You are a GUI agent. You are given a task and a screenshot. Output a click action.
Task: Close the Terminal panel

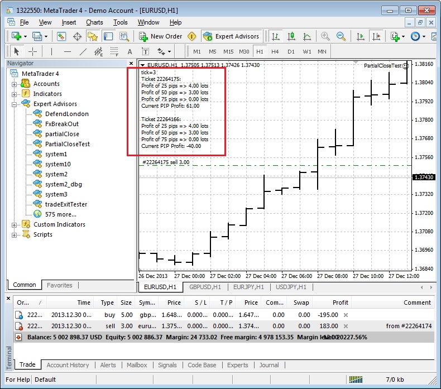[x=8, y=298]
